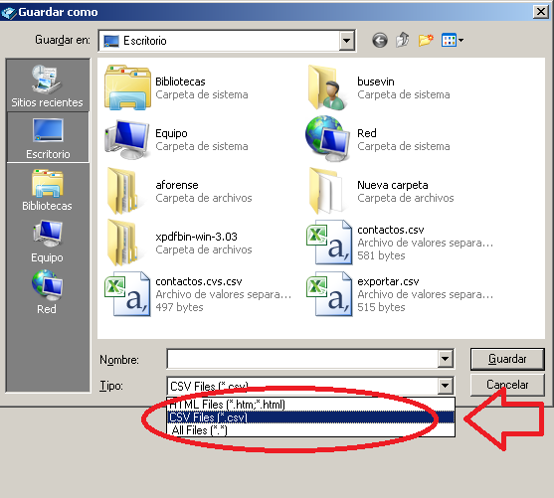554x498 pixels.
Task: Select the exportar.csv file icon
Action: click(x=329, y=294)
